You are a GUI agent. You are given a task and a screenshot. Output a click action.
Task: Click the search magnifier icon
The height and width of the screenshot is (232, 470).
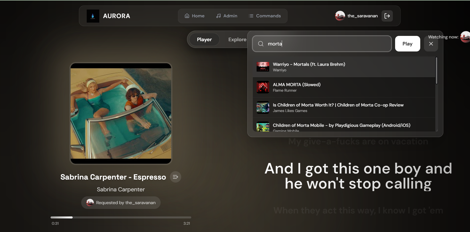point(261,44)
